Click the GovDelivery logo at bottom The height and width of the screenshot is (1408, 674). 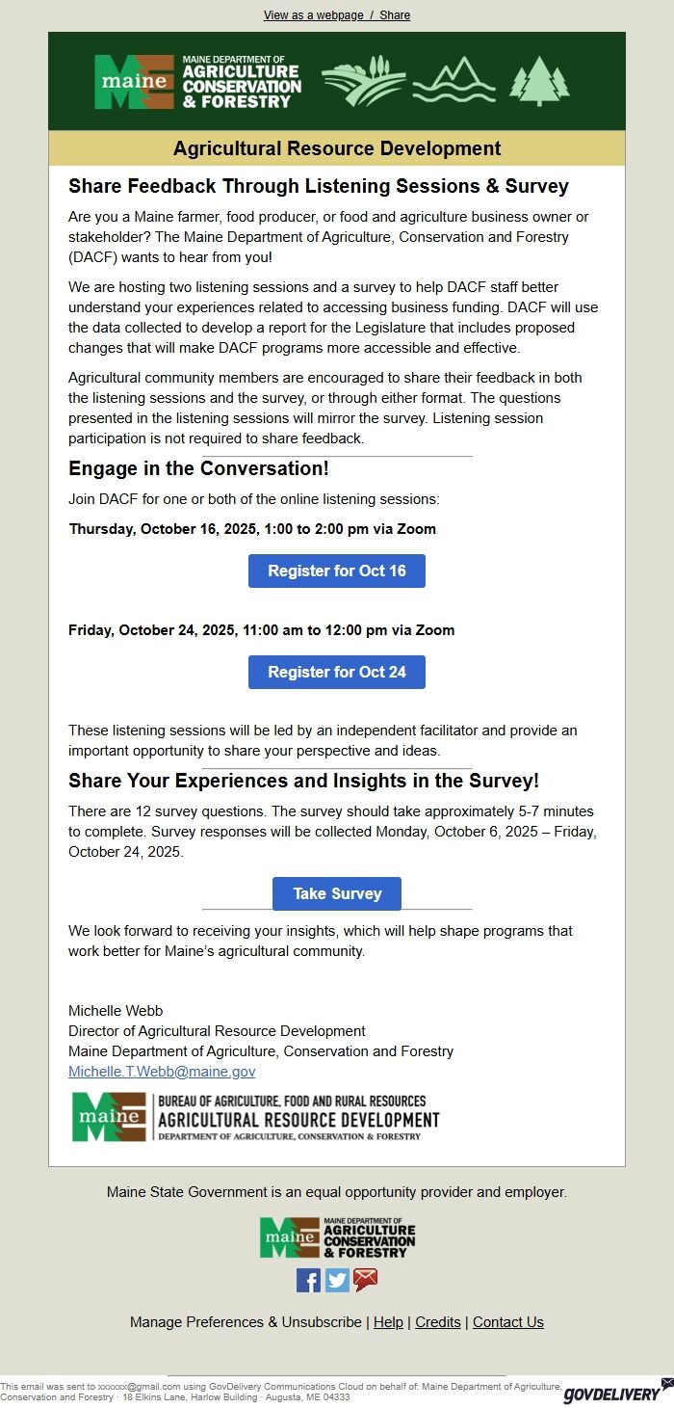[616, 1392]
